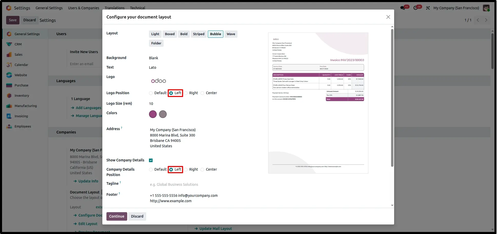Open Technical menu

[137, 8]
